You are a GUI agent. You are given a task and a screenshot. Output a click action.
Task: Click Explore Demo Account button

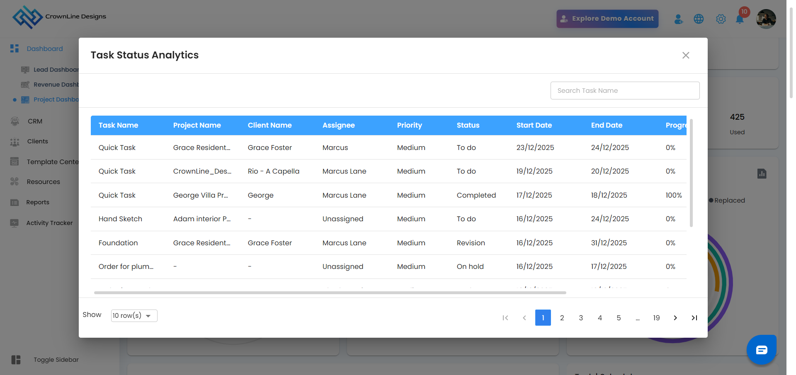607,19
